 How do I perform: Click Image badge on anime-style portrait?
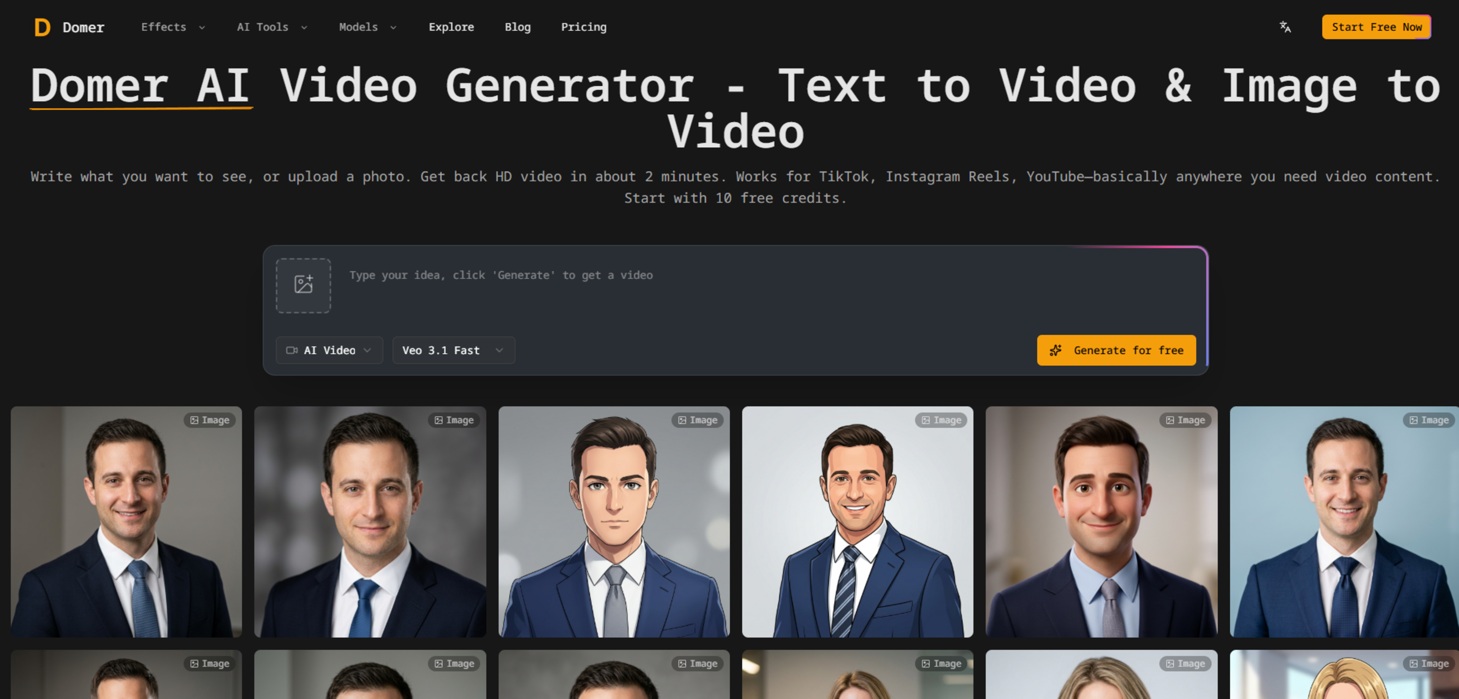697,420
